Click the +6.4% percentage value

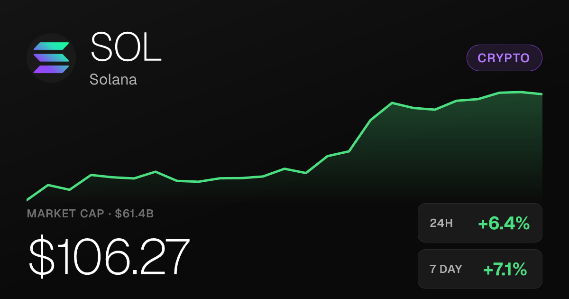pyautogui.click(x=504, y=223)
